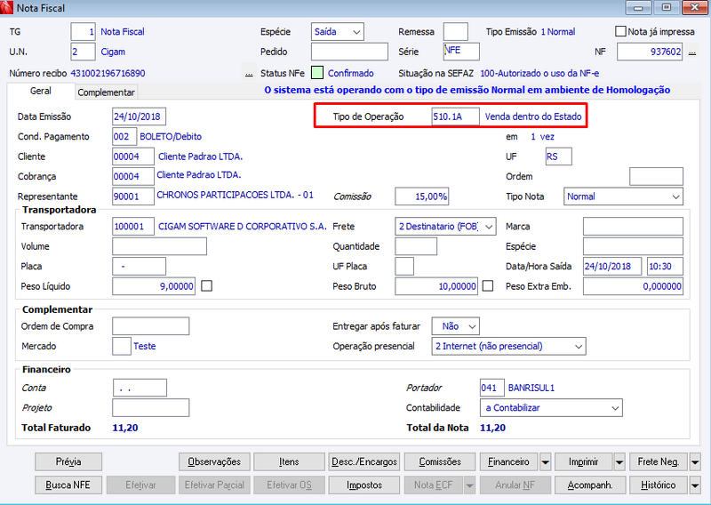Viewport: 711px width, 505px height.
Task: Click the Série field showing NFE
Action: tap(461, 52)
